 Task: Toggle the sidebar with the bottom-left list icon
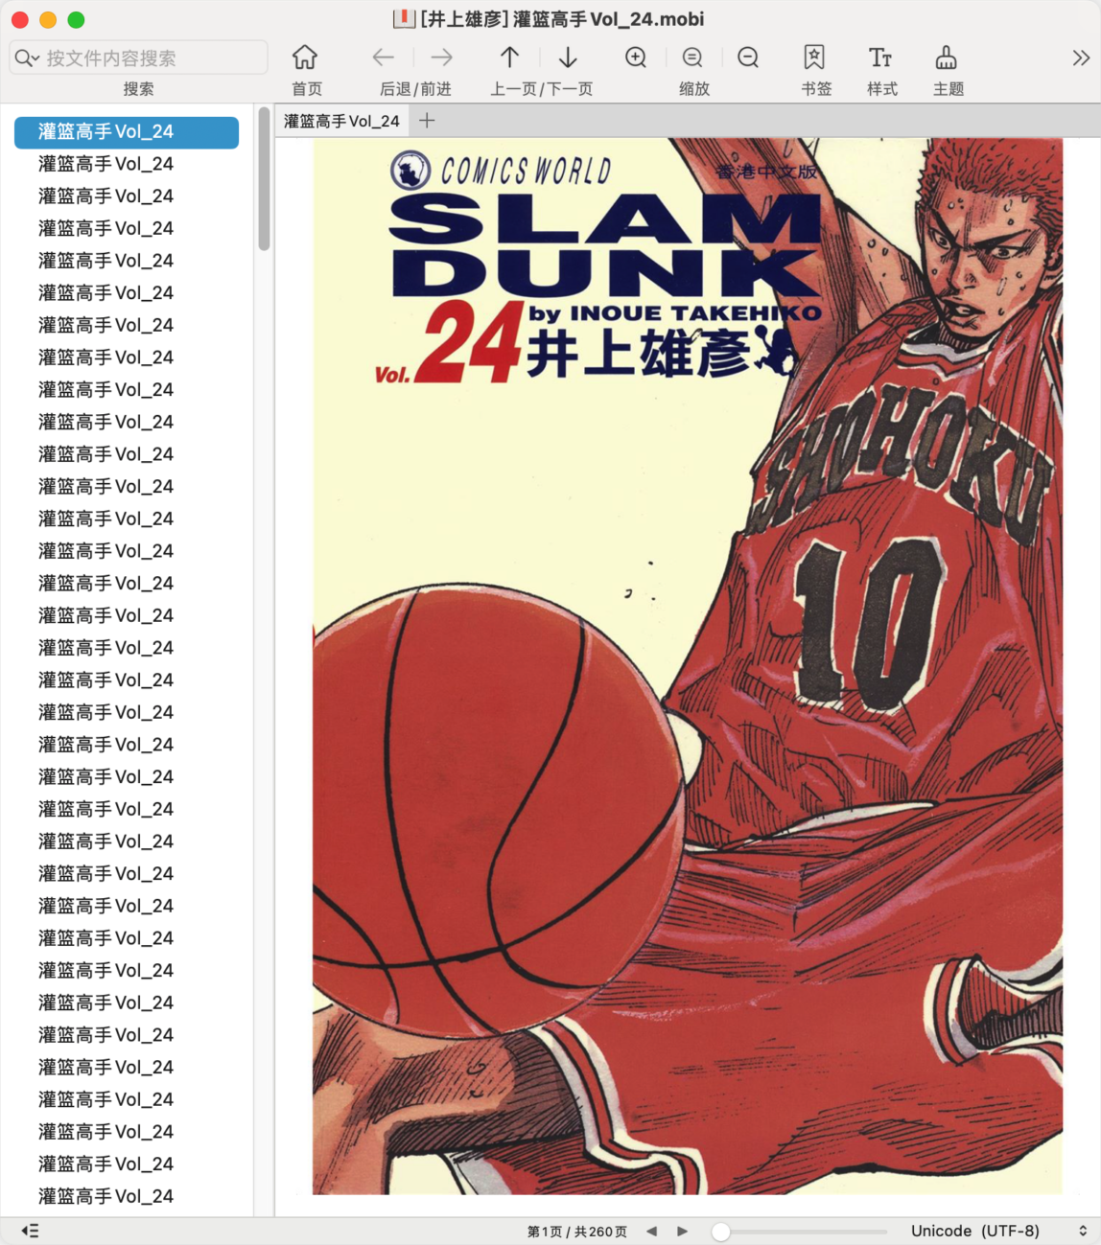(30, 1231)
